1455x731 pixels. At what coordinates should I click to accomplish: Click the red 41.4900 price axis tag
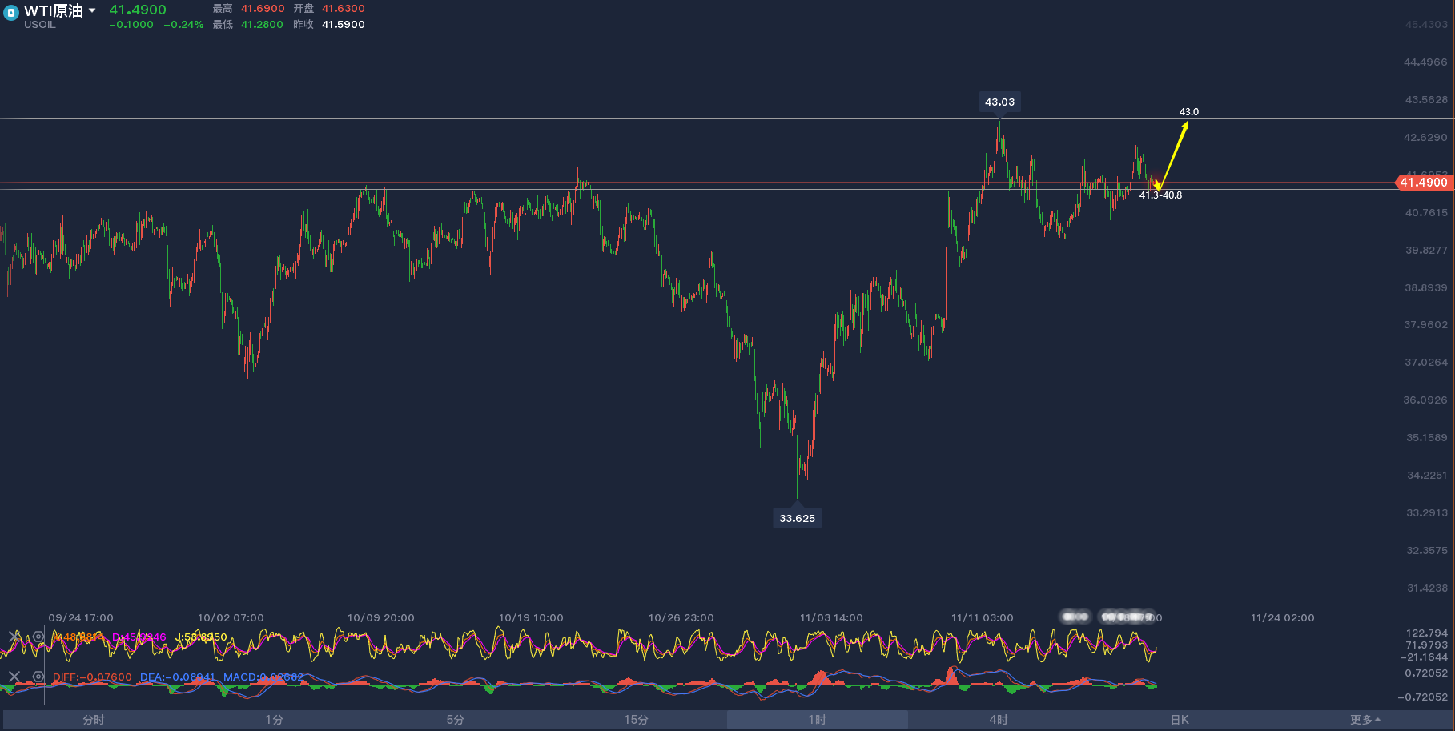[x=1424, y=183]
